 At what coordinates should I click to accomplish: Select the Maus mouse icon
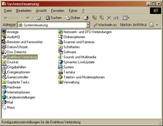pos(4,107)
